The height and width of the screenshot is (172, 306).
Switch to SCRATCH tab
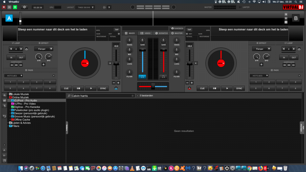pos(161,33)
